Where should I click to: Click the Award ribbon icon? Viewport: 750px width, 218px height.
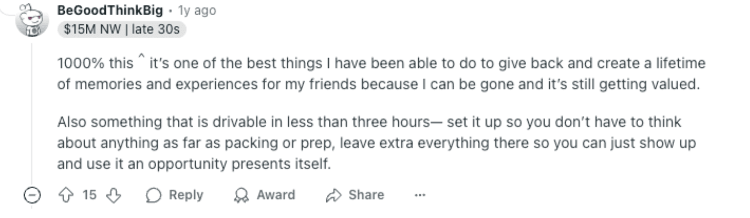[x=241, y=195]
